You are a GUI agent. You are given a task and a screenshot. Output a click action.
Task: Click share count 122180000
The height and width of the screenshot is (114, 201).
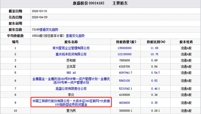[x=124, y=54]
